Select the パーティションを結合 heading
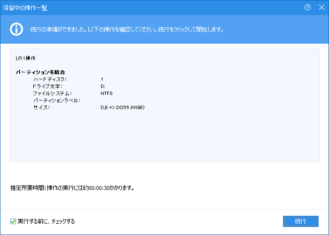 click(40, 72)
